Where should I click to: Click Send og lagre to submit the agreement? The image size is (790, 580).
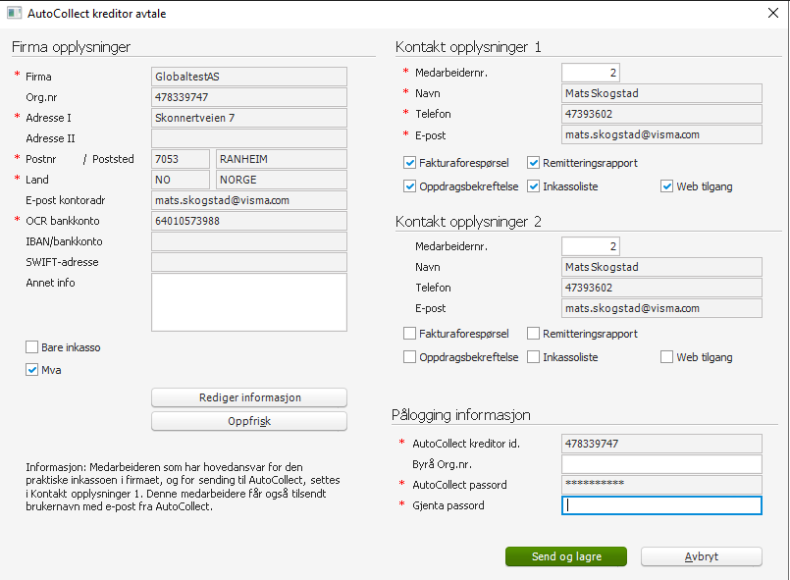pyautogui.click(x=565, y=556)
